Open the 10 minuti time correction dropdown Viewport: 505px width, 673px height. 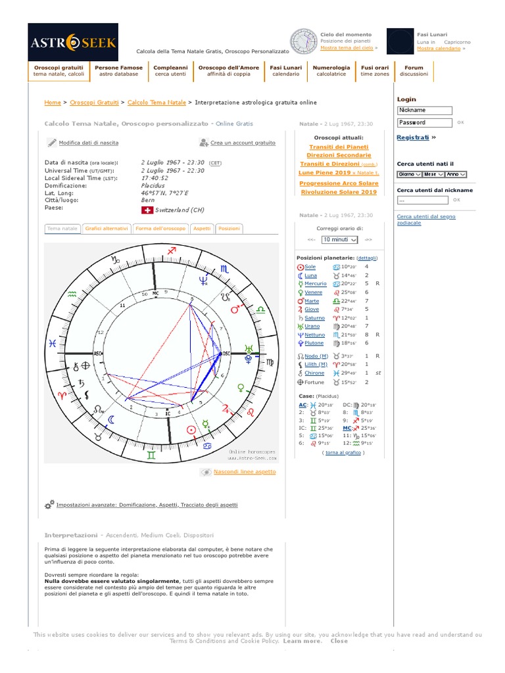tap(340, 240)
